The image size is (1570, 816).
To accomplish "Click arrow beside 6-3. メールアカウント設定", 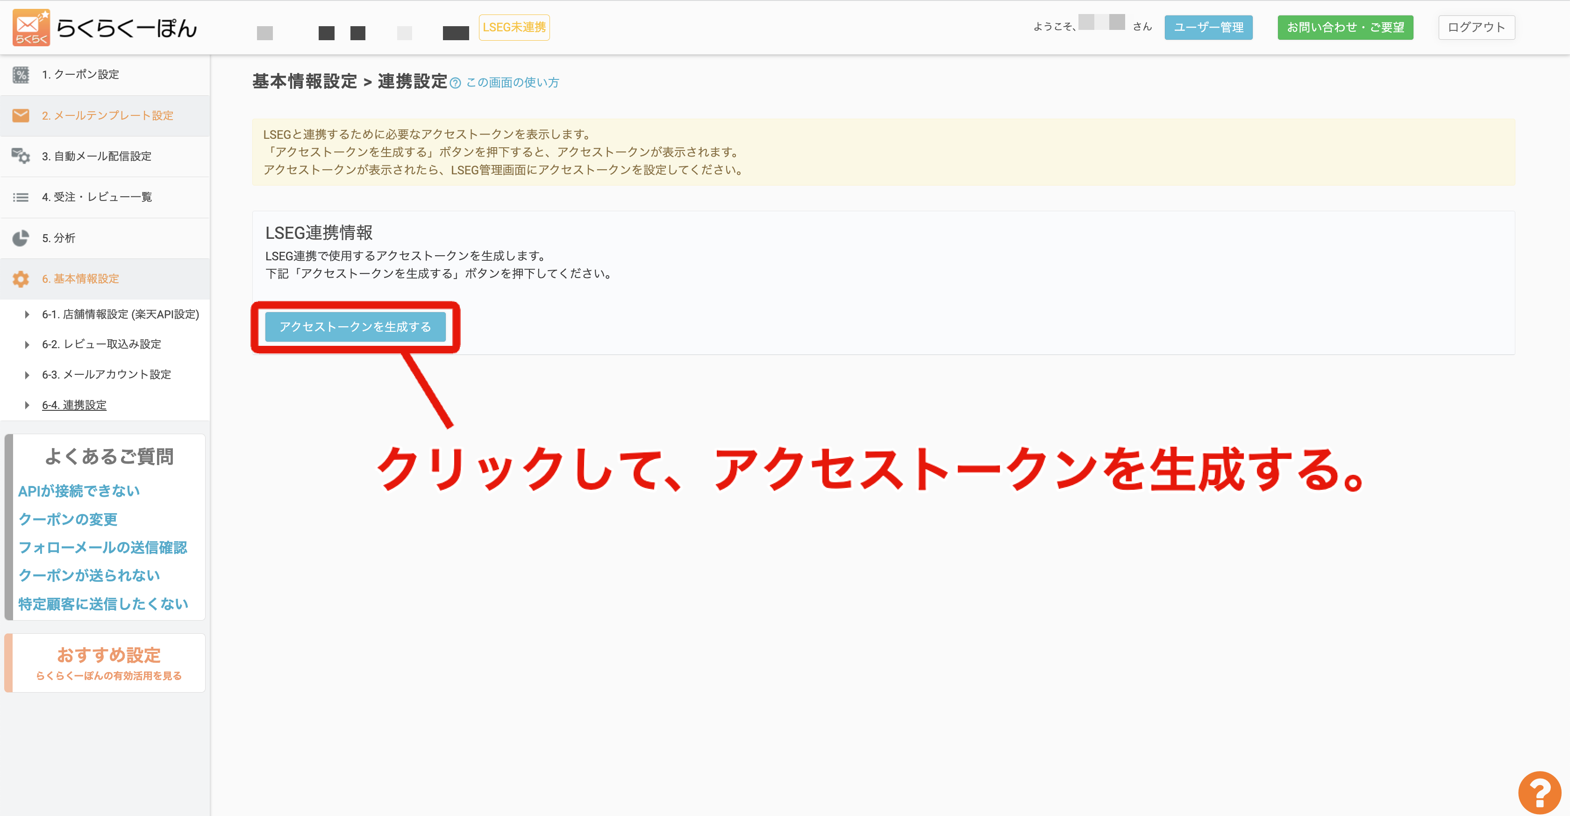I will [27, 375].
